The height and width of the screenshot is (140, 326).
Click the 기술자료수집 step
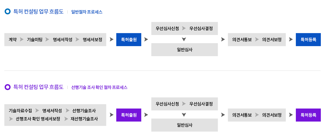tap(20, 111)
